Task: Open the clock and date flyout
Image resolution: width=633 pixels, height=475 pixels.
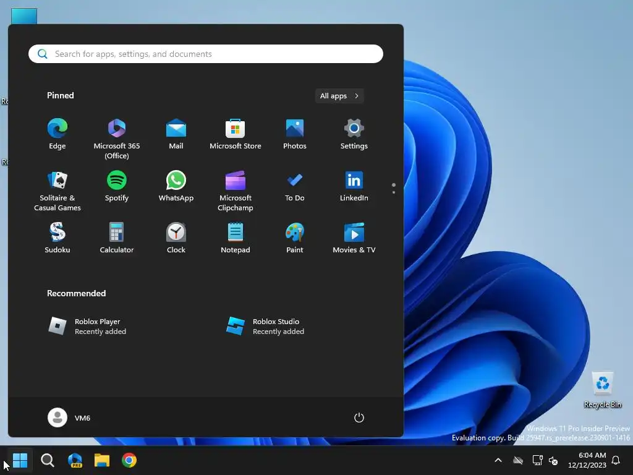Action: (587, 460)
